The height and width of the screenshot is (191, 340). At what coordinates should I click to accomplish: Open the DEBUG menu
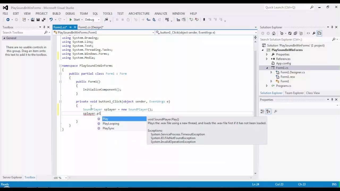coord(70,14)
